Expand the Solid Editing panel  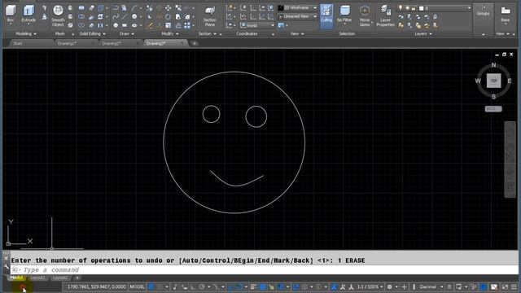(92, 34)
